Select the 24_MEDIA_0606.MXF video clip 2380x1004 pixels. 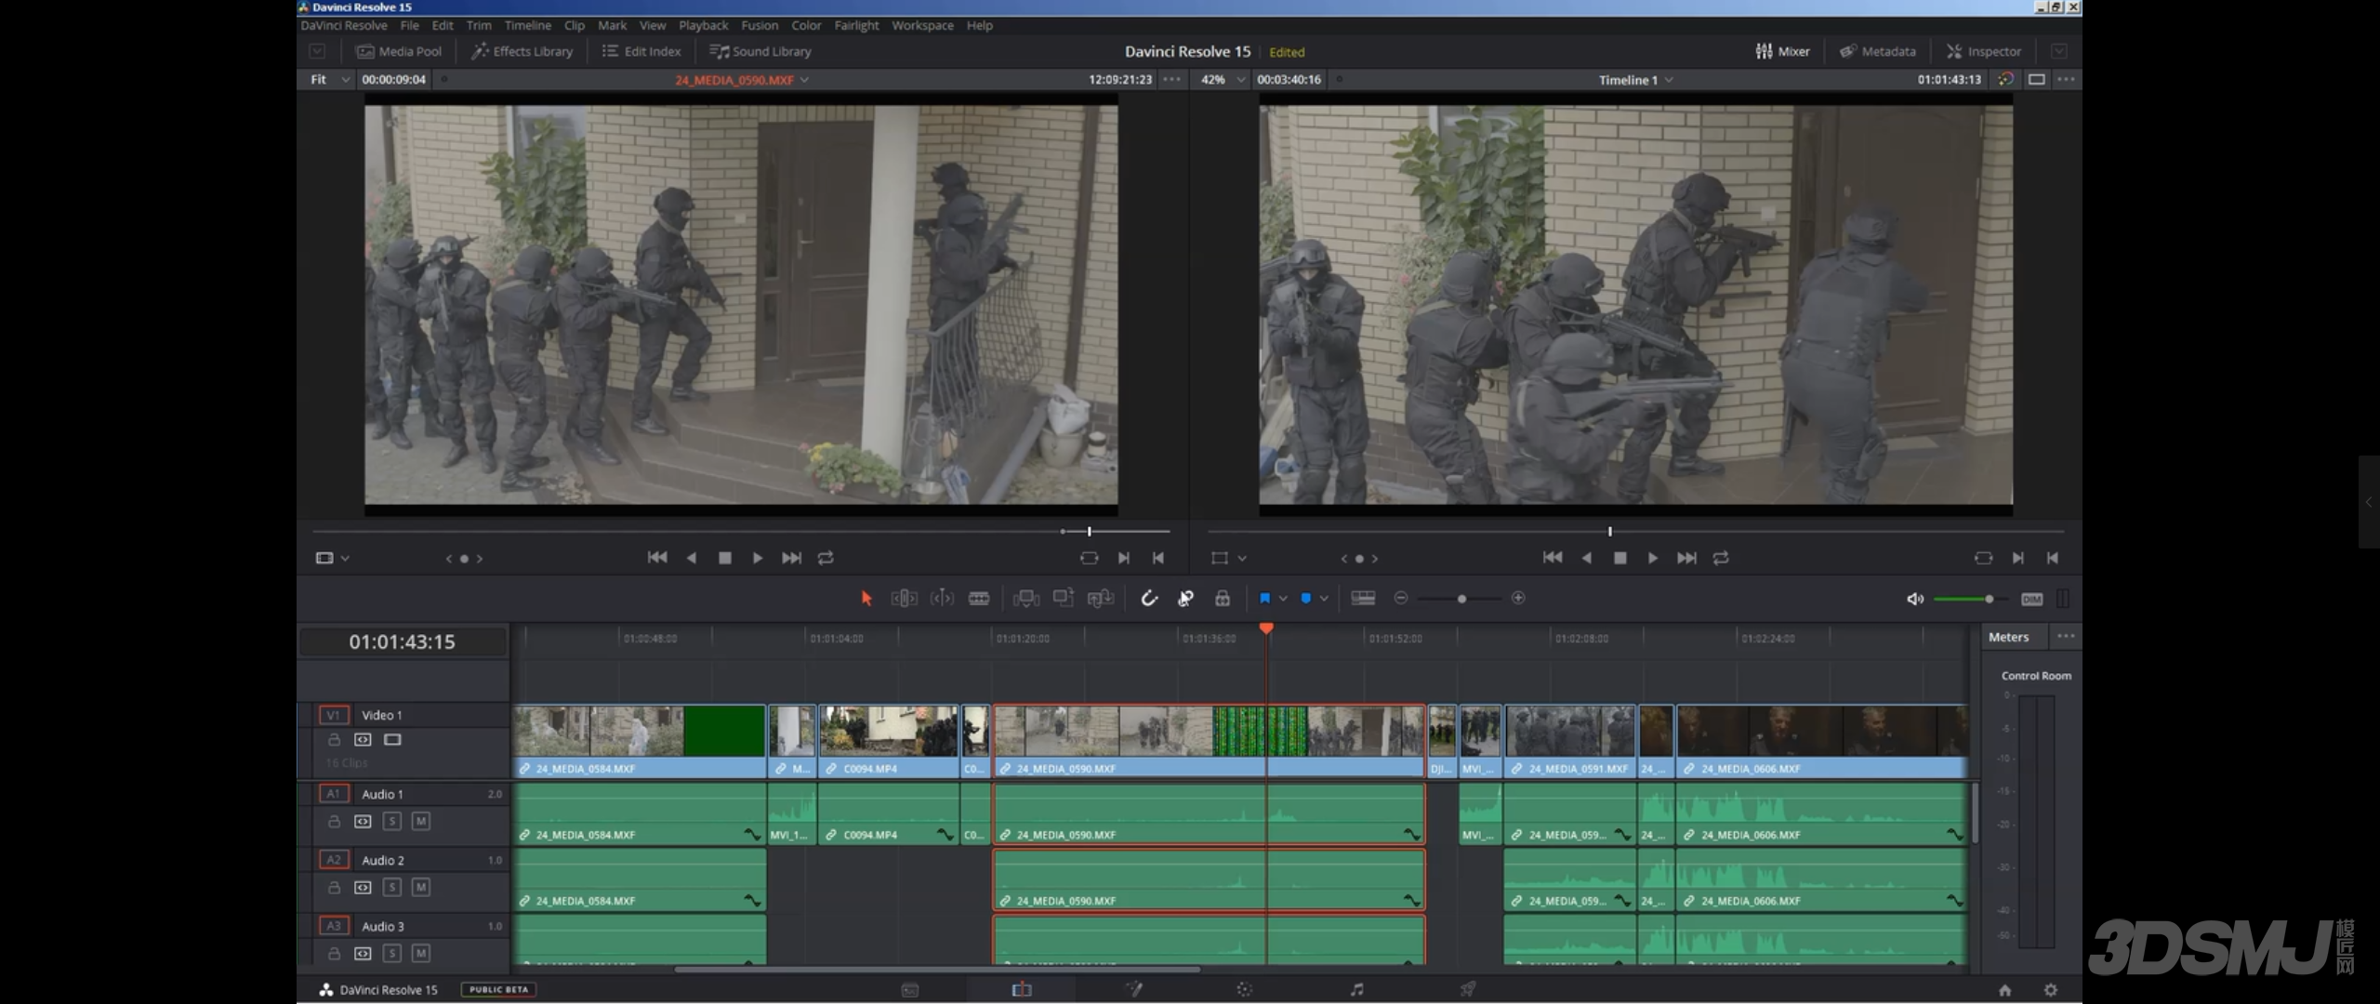pyautogui.click(x=1821, y=741)
